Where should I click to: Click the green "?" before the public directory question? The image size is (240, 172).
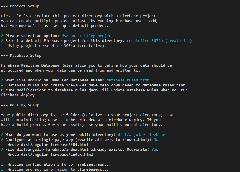pos(2,135)
